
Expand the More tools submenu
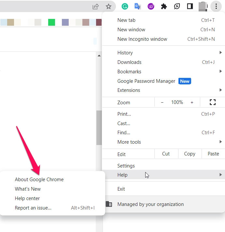pos(163,142)
